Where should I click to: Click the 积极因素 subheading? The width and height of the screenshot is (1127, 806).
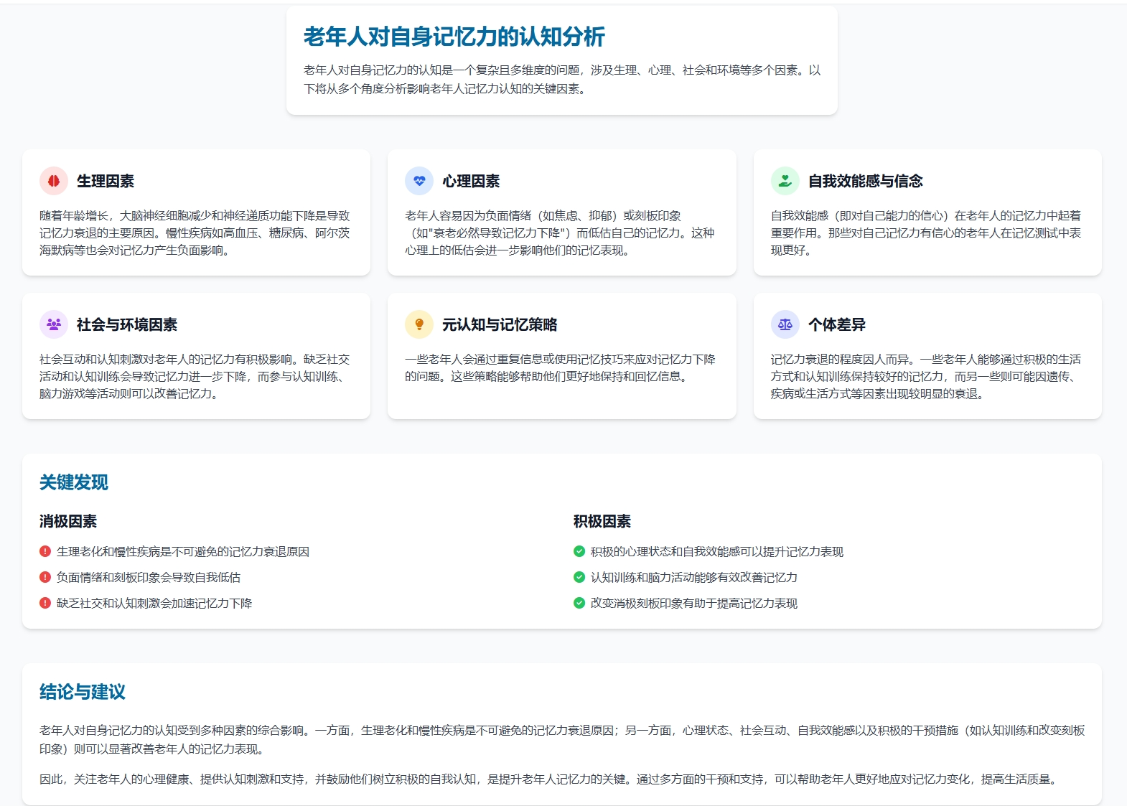pyautogui.click(x=602, y=521)
